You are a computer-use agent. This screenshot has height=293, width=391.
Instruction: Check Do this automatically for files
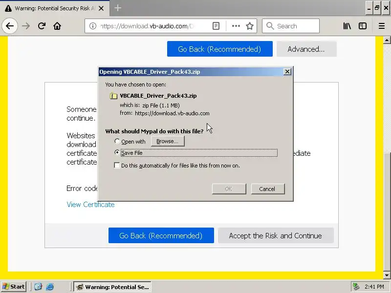117,165
